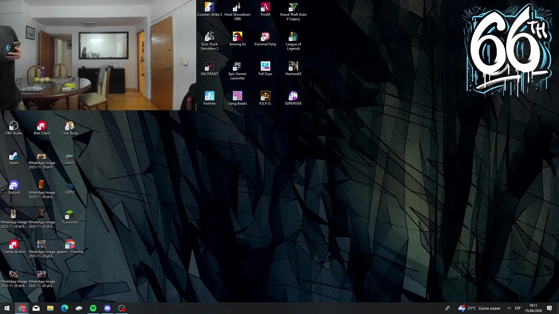Select the Euro Truck Simulator 2 icon
Screen dimensions: 559x314
point(210,41)
